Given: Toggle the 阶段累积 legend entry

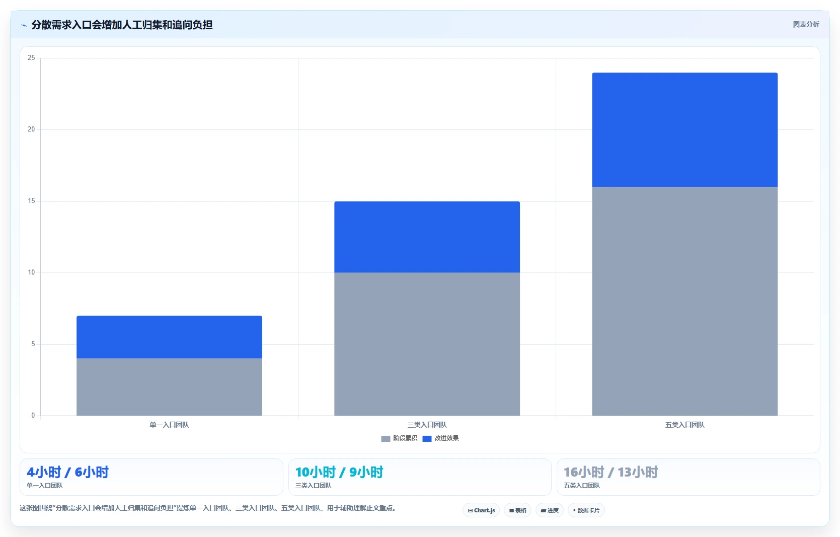Looking at the screenshot, I should [400, 438].
